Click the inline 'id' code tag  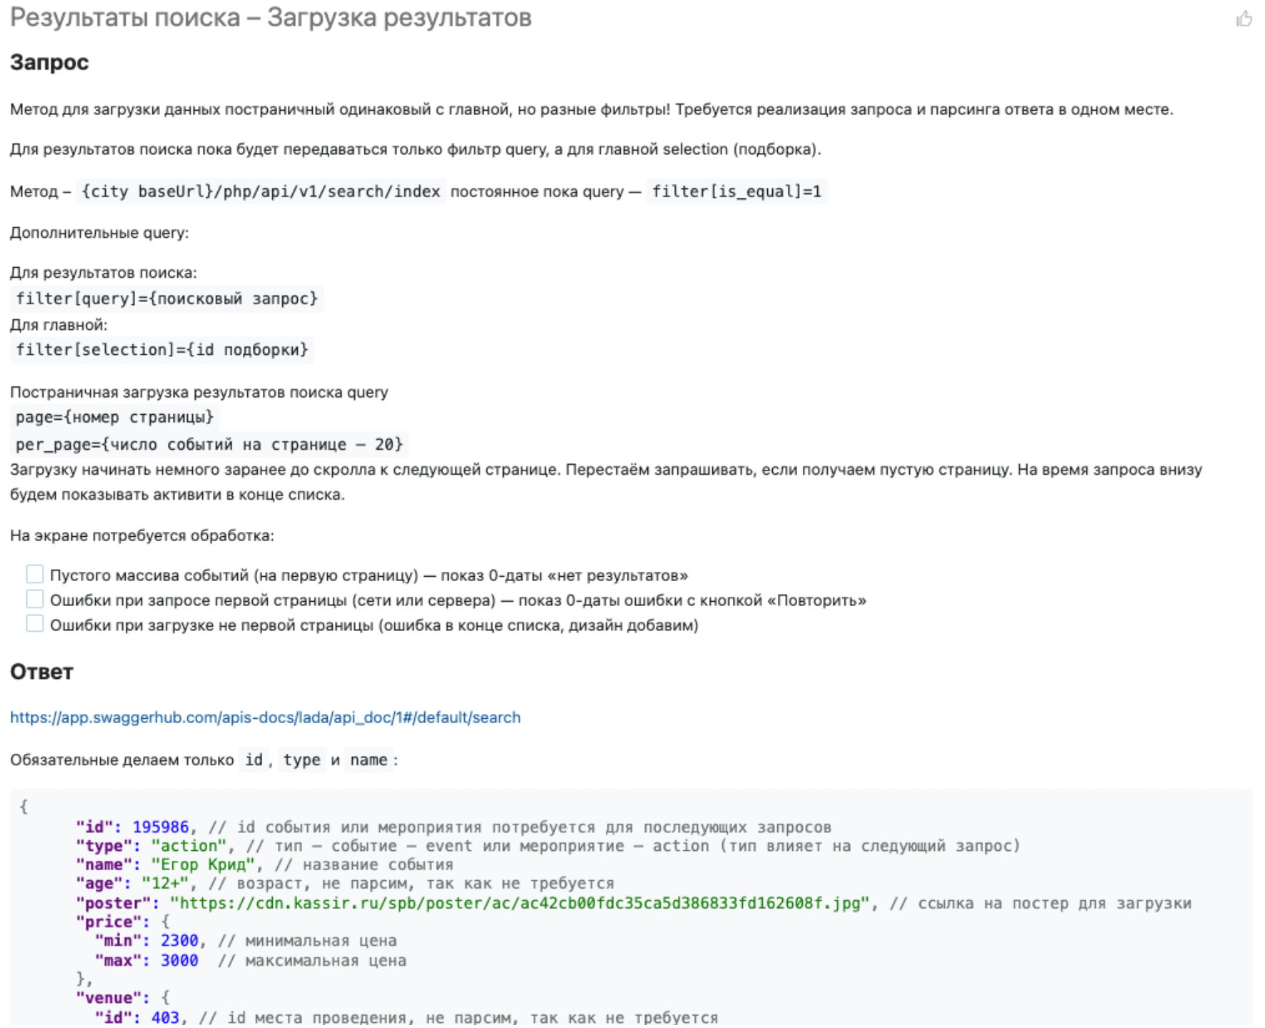point(254,760)
